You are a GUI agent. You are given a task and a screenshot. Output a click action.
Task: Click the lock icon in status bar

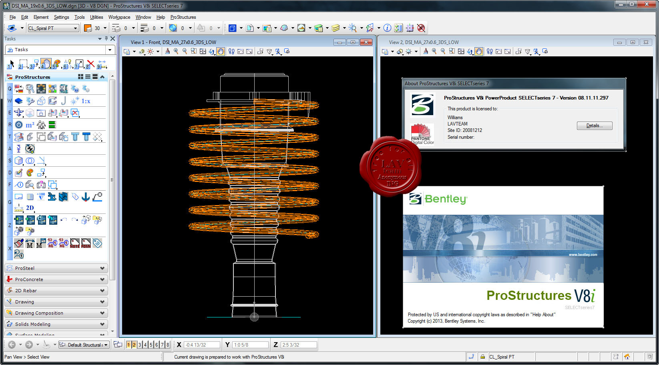pos(482,357)
